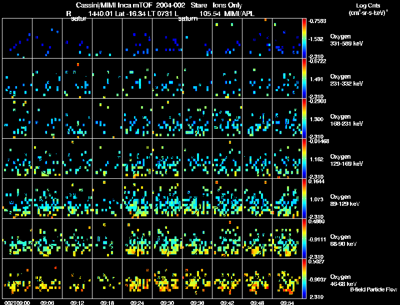The height and width of the screenshot is (305, 400).
Task: Click the Oxygen 231-332 keV row label
Action: tap(346, 80)
